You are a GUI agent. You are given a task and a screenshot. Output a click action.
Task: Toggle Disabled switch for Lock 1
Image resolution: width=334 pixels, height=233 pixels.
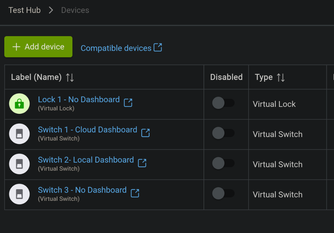pyautogui.click(x=223, y=103)
